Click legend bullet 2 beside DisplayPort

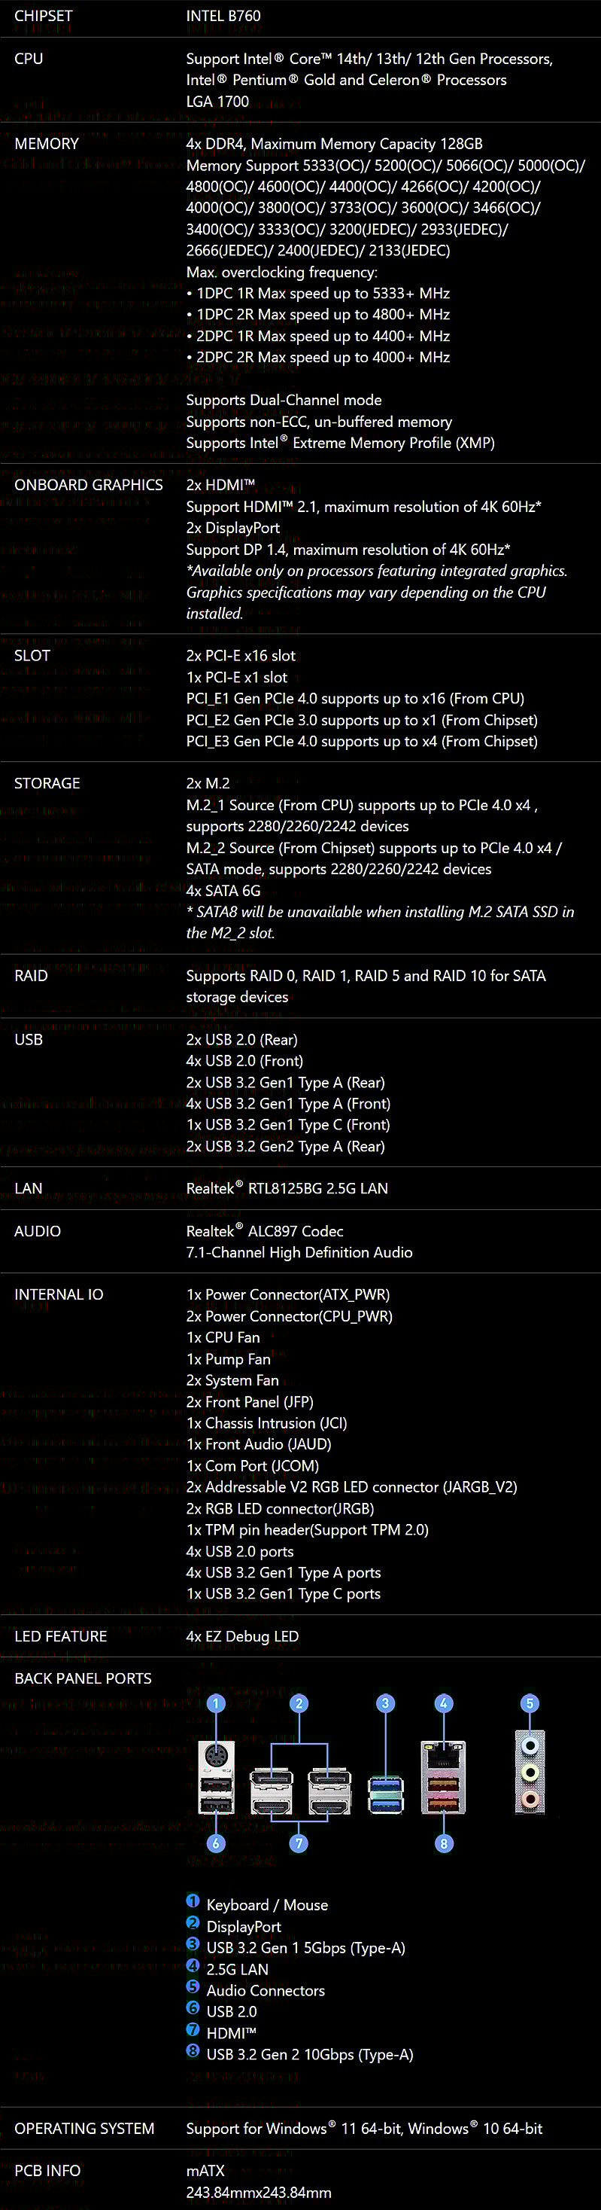[x=193, y=1922]
